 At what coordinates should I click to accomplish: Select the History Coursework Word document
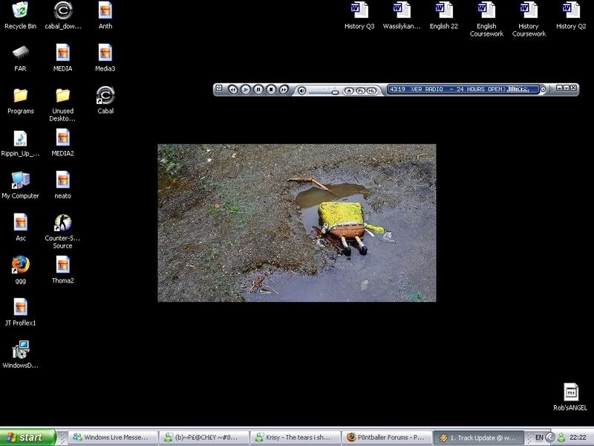point(529,19)
